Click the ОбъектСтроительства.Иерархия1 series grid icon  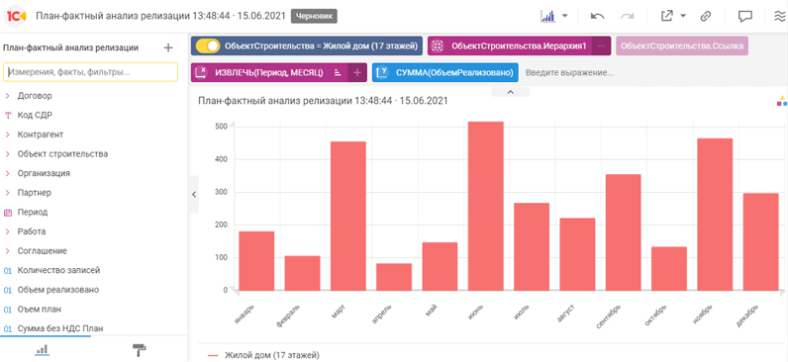click(438, 45)
